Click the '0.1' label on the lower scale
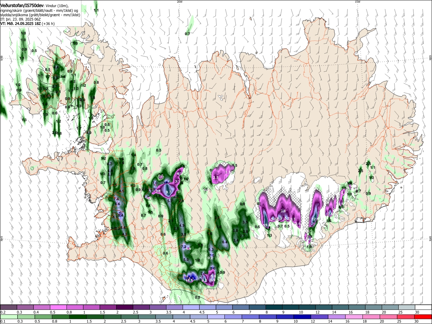This screenshot has width=432, height=324. pyautogui.click(x=3, y=321)
